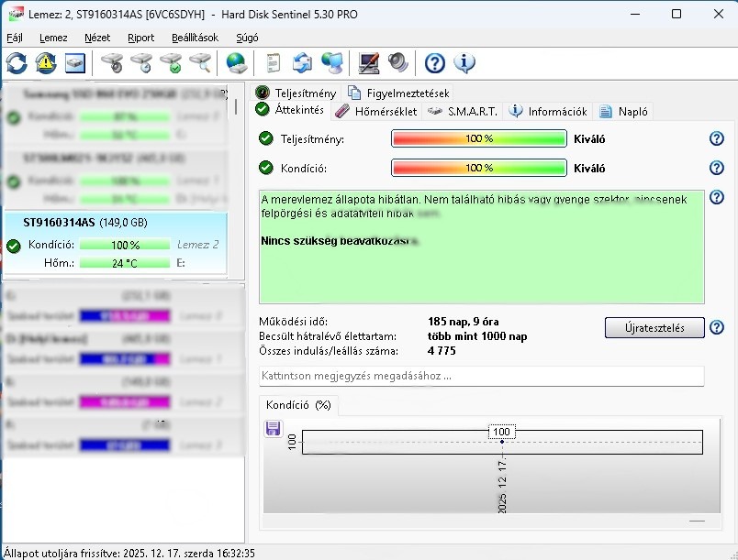The height and width of the screenshot is (560, 738).
Task: Click the blue arrows document sync icon
Action: 302,63
